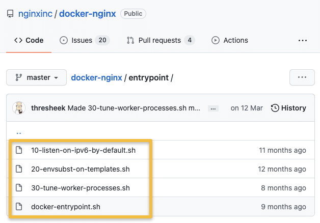Screen dimensions: 320x223
Task: Go to the Actions tab
Action: coord(230,40)
